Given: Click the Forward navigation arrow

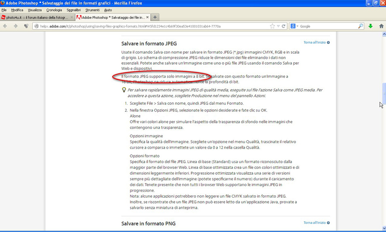Looking at the screenshot, I should [x=15, y=26].
